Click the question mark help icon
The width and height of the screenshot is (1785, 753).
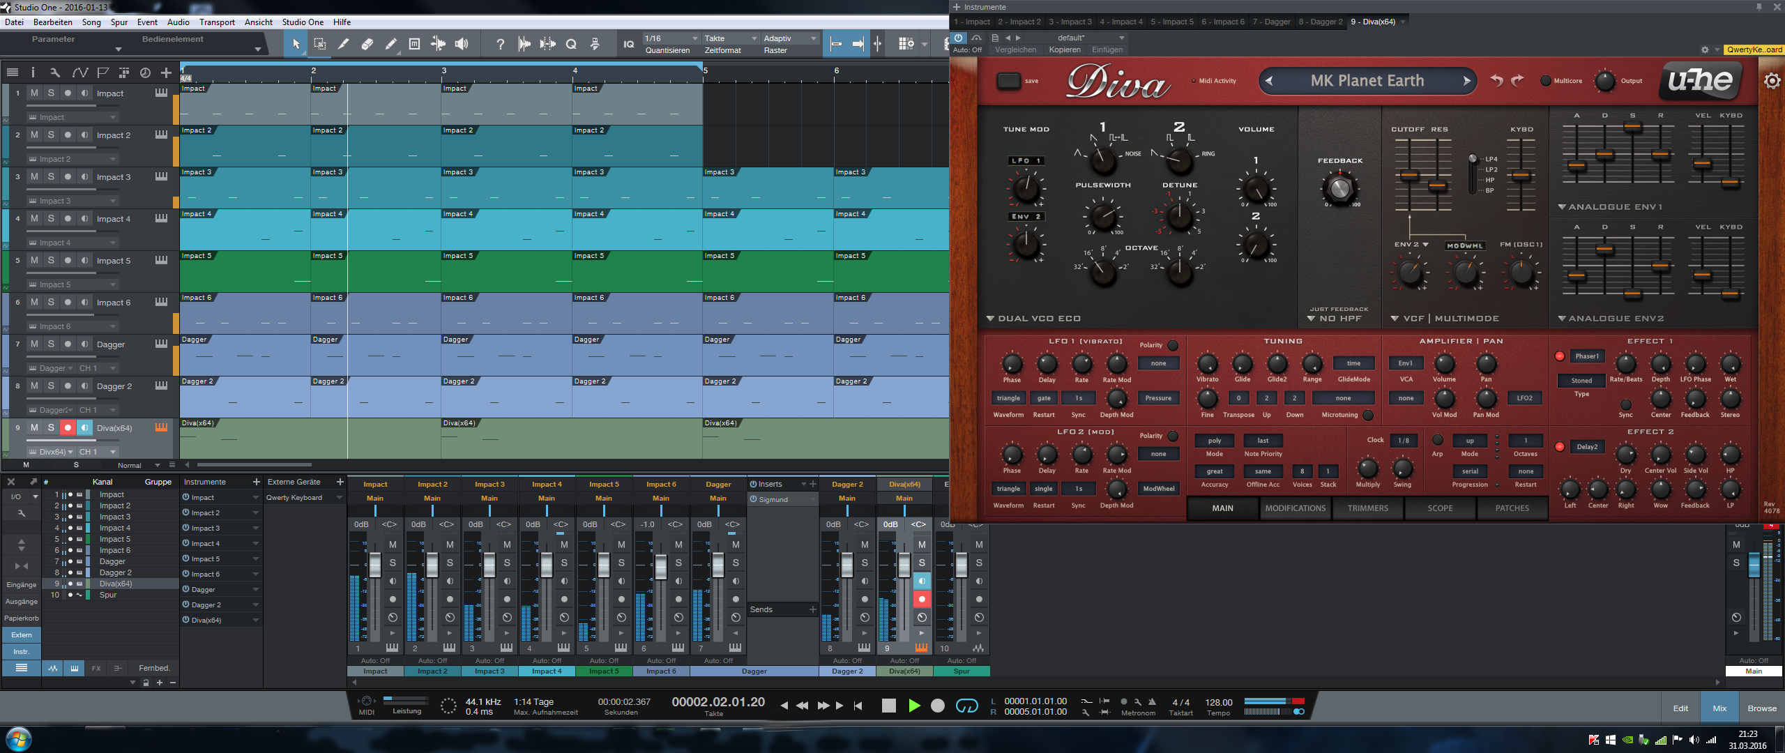point(500,44)
